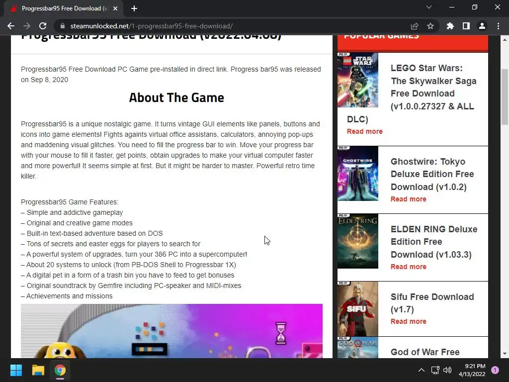Open Chrome three-dot menu
The image size is (509, 382).
point(498,26)
